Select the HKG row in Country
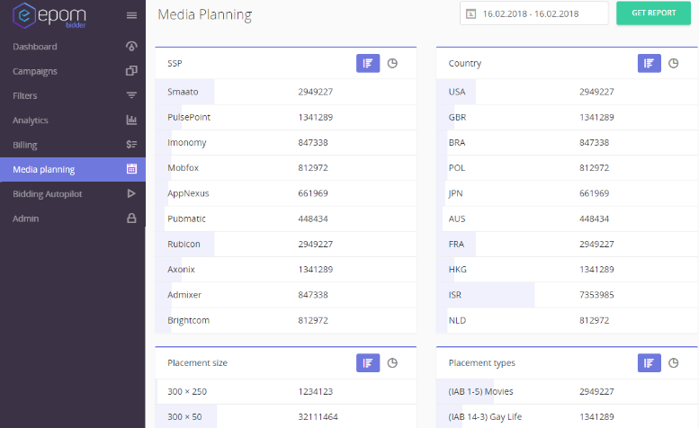699x428 pixels. point(567,270)
